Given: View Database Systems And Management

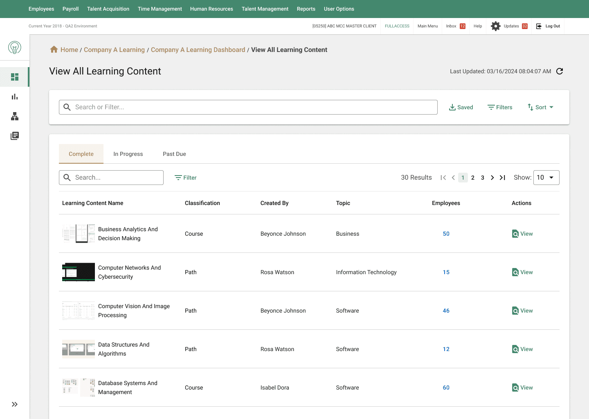Looking at the screenshot, I should pyautogui.click(x=522, y=387).
